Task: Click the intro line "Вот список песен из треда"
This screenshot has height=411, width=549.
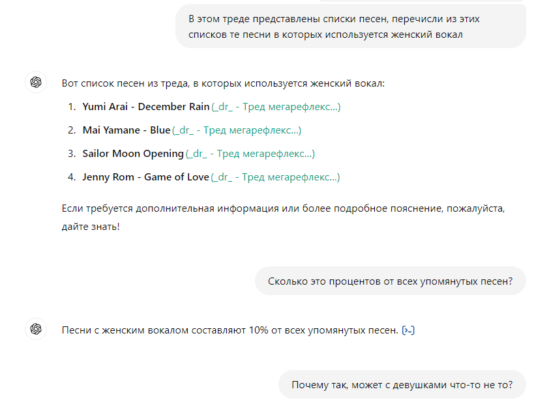Action: (x=223, y=83)
